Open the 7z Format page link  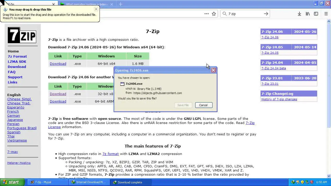(17, 56)
